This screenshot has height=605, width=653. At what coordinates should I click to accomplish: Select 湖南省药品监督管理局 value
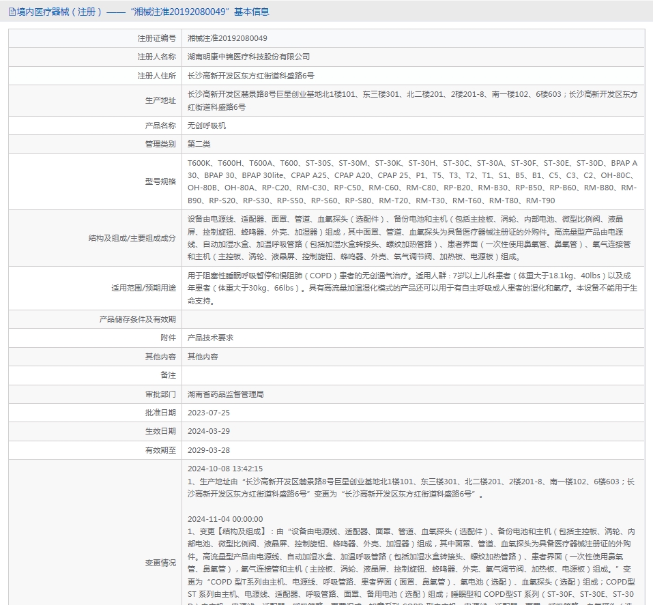(x=226, y=394)
